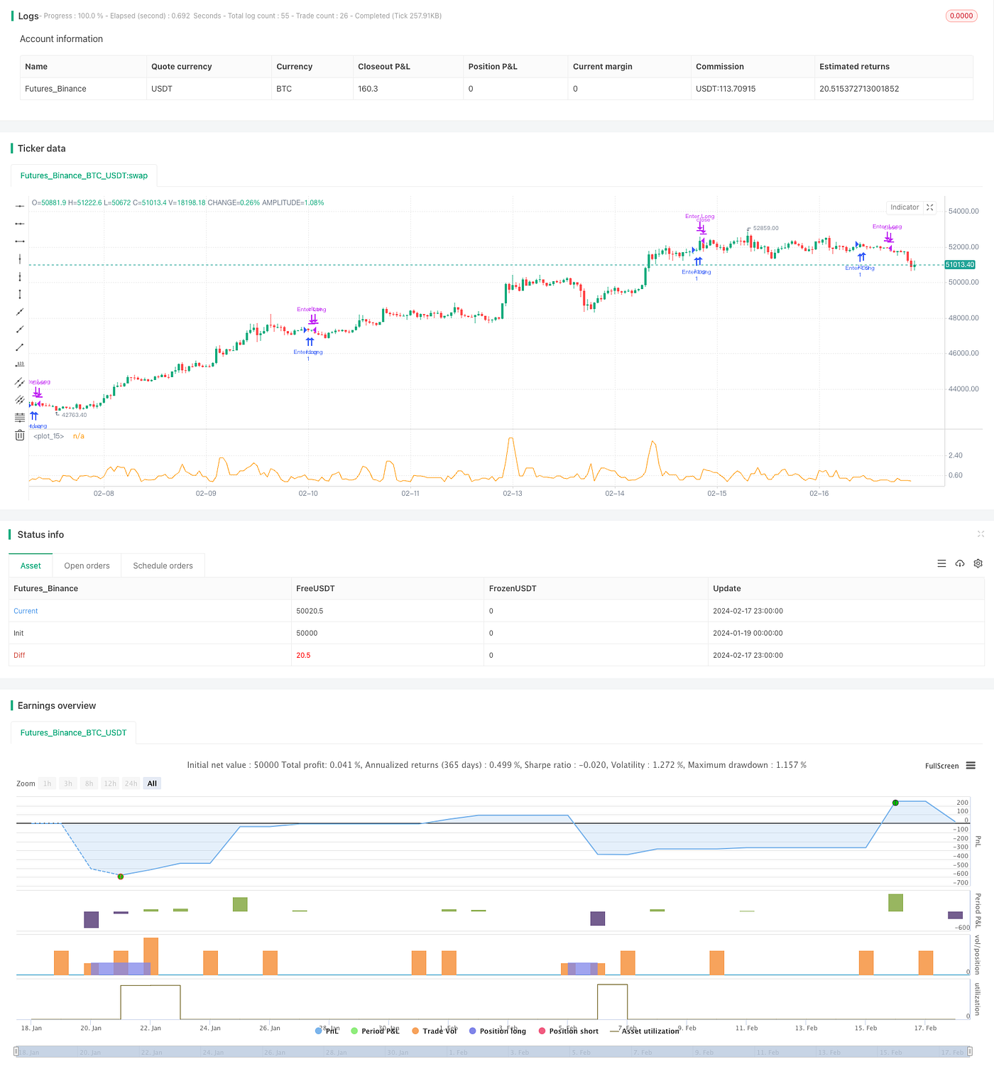This screenshot has height=1074, width=994.
Task: Click the FullScreen button in Earnings overview
Action: point(941,766)
